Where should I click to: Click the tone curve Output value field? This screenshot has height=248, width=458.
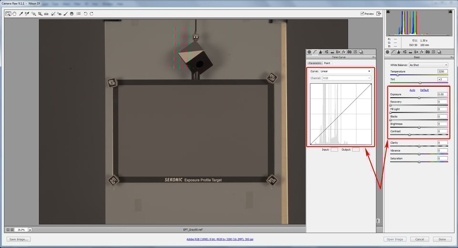(x=356, y=150)
